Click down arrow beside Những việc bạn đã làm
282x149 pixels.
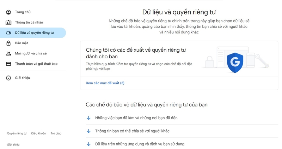click(89, 118)
